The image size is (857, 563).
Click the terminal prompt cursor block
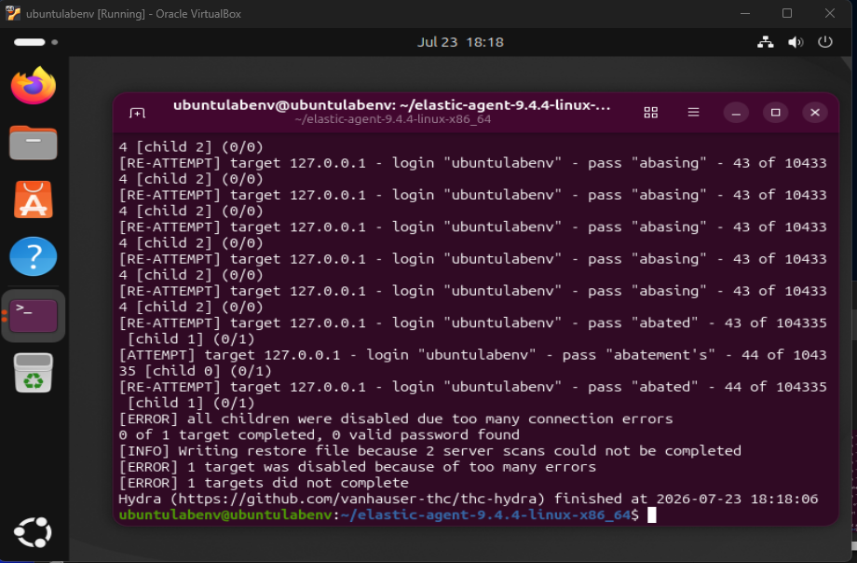(x=651, y=515)
